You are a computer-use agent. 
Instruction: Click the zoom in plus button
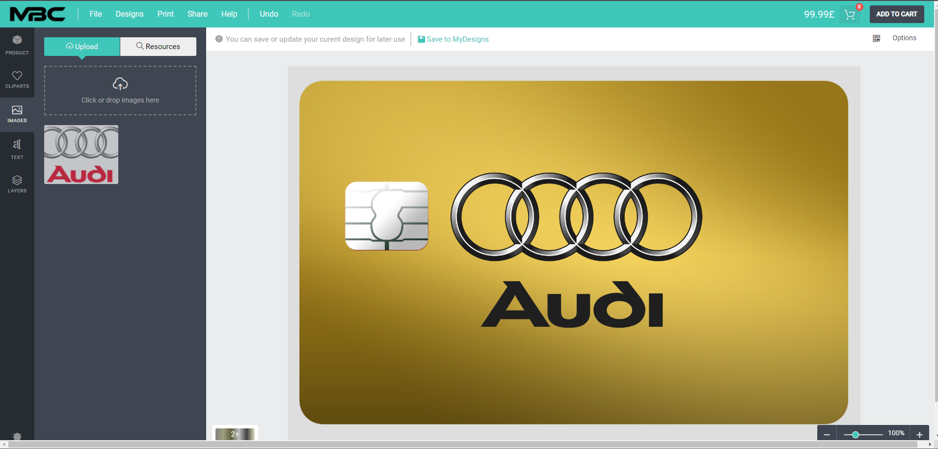tap(919, 434)
